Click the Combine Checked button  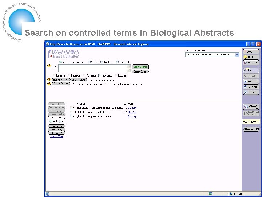pyautogui.click(x=57, y=114)
